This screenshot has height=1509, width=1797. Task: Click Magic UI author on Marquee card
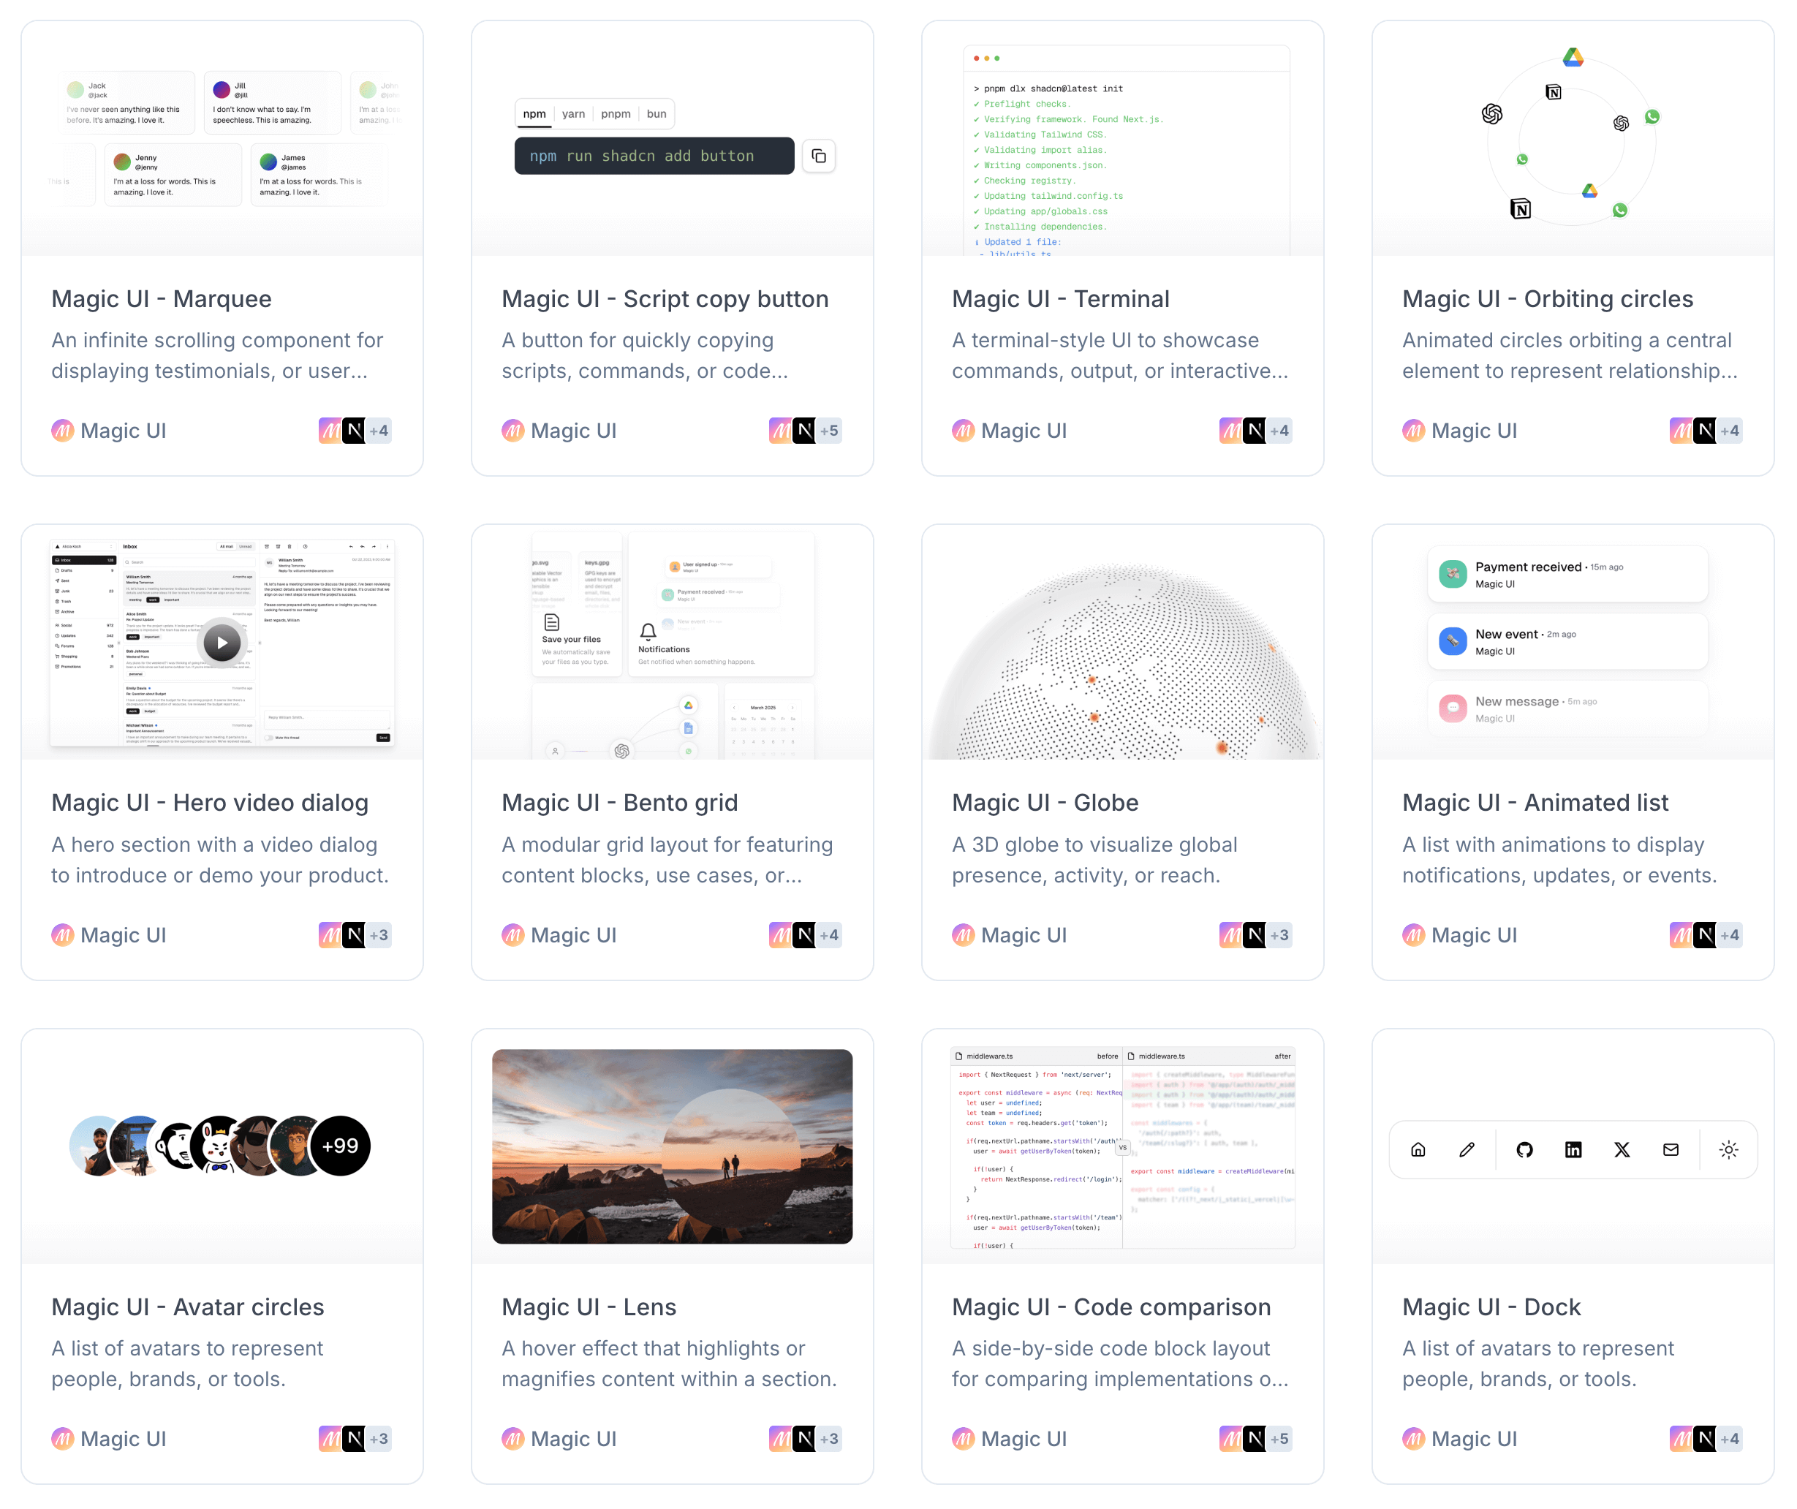(x=109, y=431)
